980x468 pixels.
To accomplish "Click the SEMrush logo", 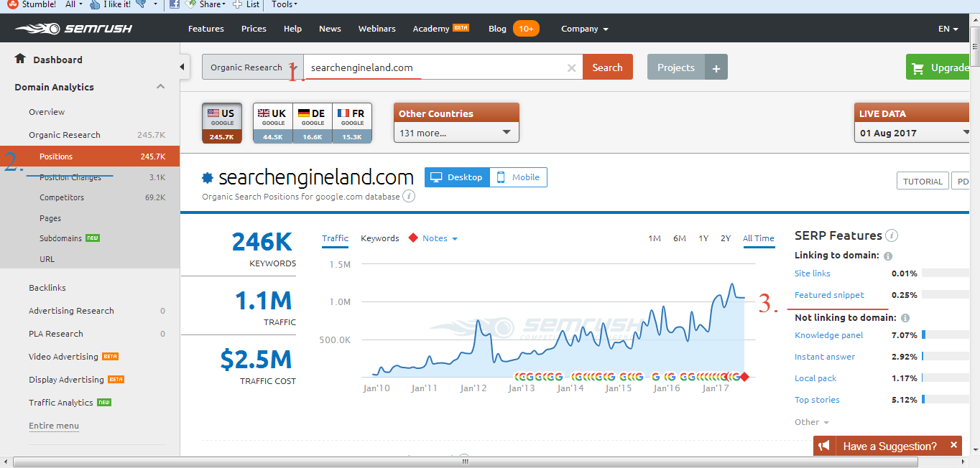I will (73, 29).
